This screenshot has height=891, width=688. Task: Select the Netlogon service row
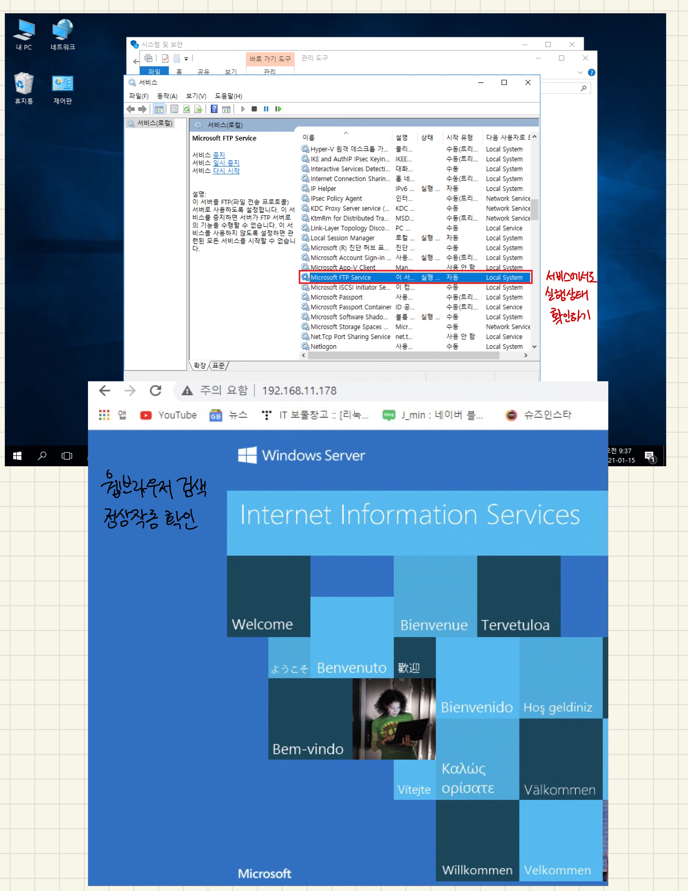[x=415, y=346]
